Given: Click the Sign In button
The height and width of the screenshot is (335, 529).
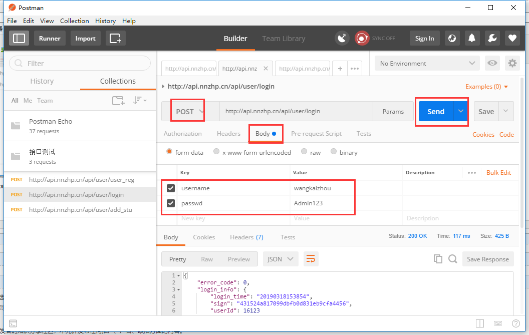Looking at the screenshot, I should tap(424, 38).
